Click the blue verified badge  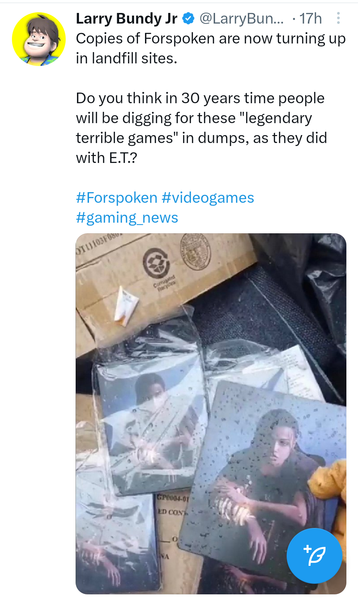tap(188, 19)
